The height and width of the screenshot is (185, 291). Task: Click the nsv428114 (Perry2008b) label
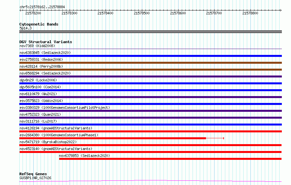41,66
